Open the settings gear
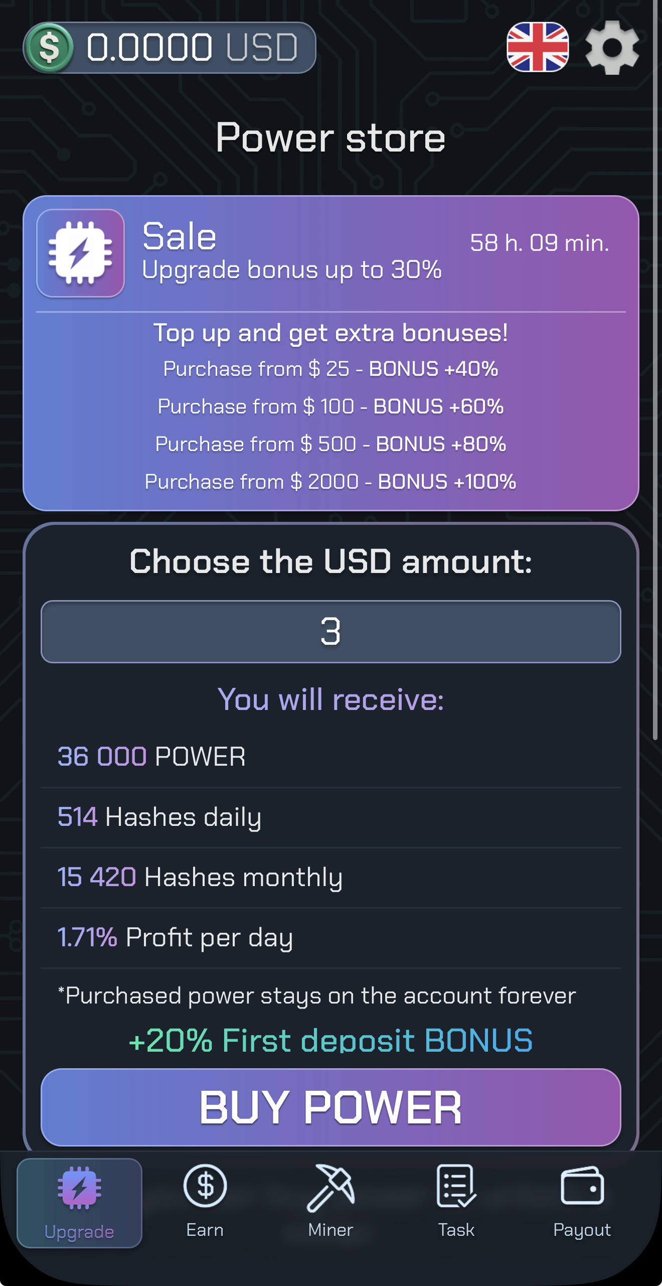The height and width of the screenshot is (1286, 662). [x=611, y=48]
